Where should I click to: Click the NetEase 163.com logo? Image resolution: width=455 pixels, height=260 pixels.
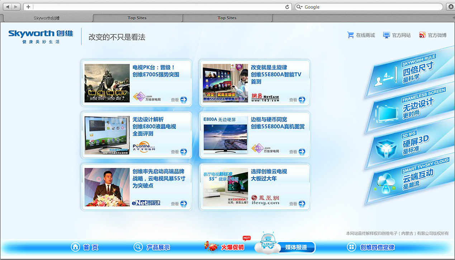click(265, 98)
